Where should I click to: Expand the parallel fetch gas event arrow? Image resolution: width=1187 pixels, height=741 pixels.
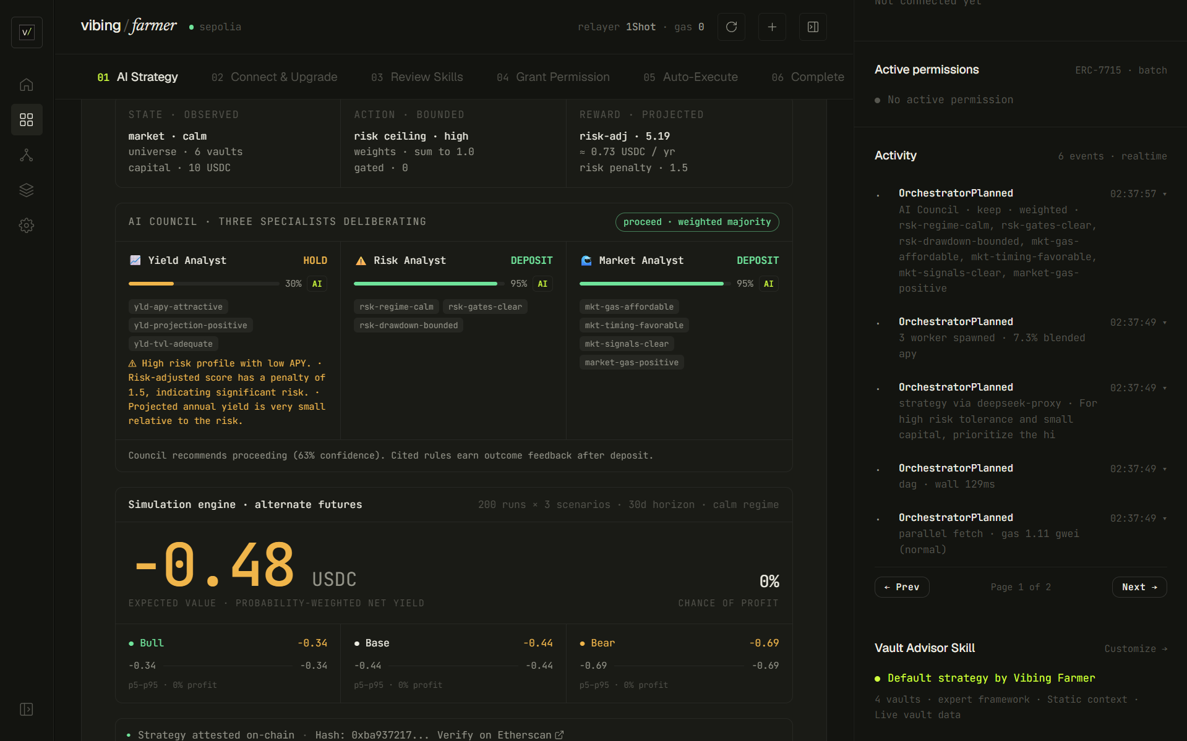click(1164, 519)
